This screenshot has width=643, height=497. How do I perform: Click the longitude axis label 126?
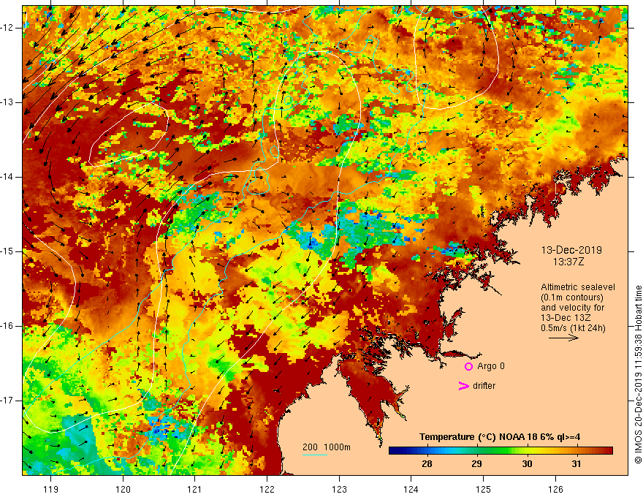[555, 489]
